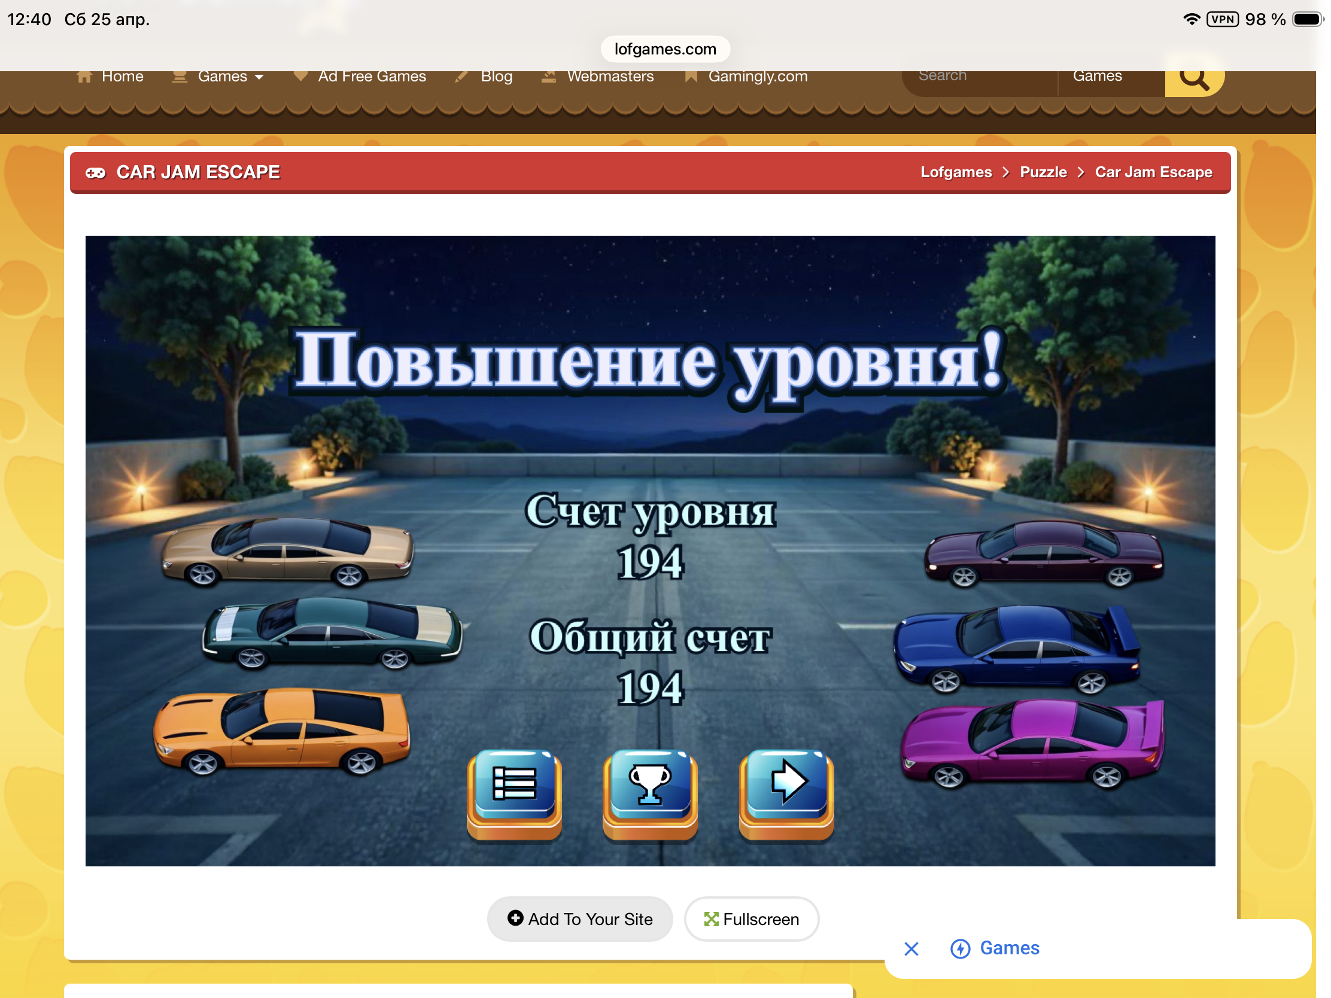Tap the lofgames.com address bar
This screenshot has height=998, width=1331.
coord(665,48)
